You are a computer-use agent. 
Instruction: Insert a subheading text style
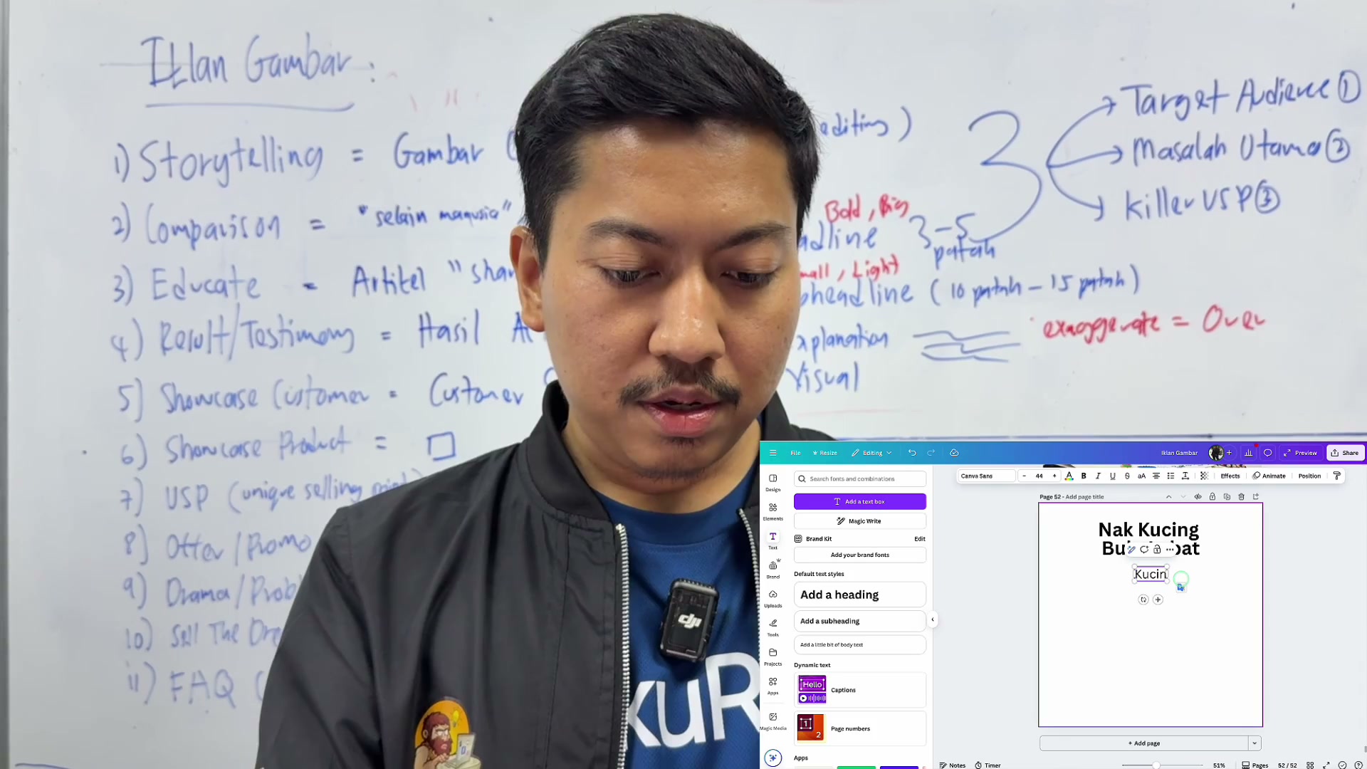coord(860,621)
